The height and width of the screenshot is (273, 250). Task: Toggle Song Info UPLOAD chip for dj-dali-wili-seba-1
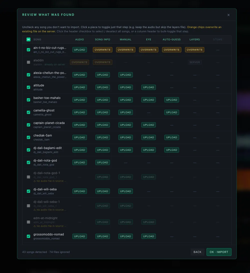[x=103, y=206]
